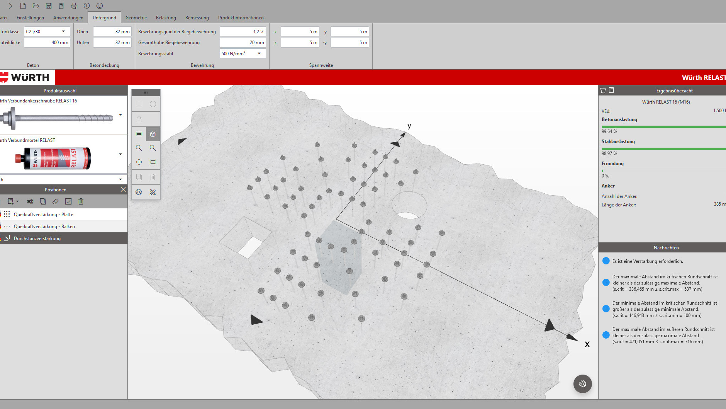726x409 pixels.
Task: Open the Betonklasse C25/30 dropdown
Action: [x=47, y=32]
